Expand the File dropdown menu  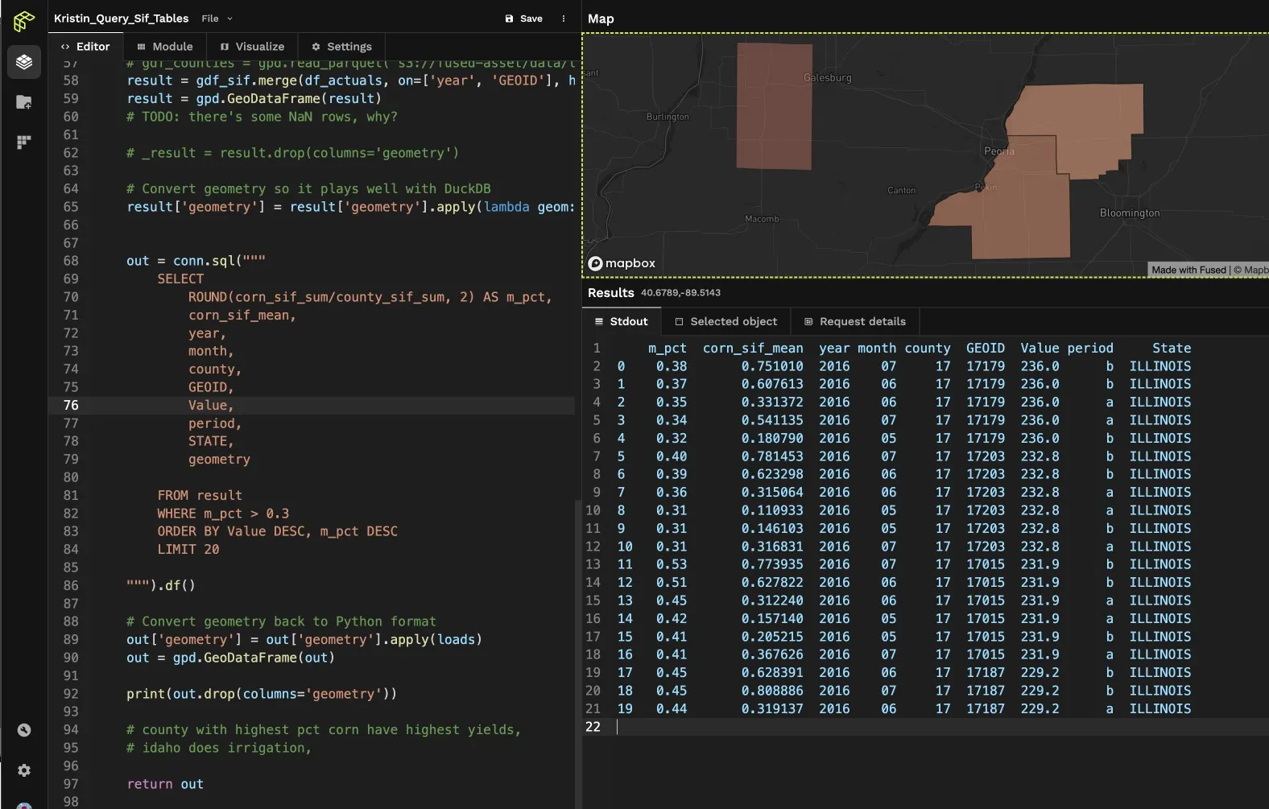[x=217, y=19]
